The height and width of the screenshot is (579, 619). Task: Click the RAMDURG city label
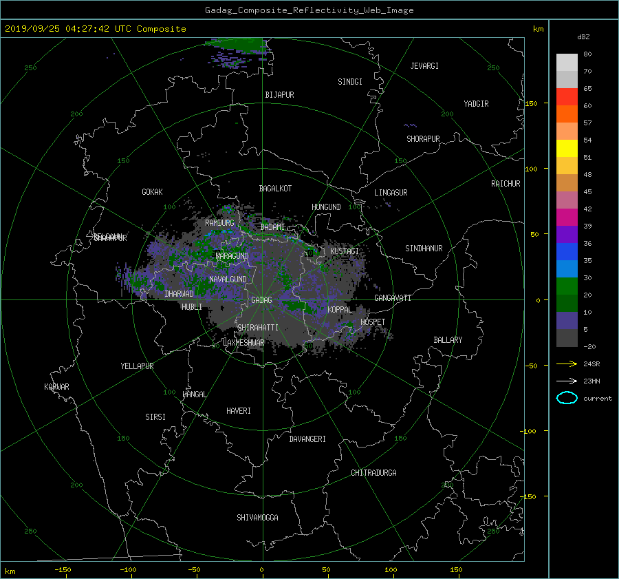pyautogui.click(x=219, y=223)
